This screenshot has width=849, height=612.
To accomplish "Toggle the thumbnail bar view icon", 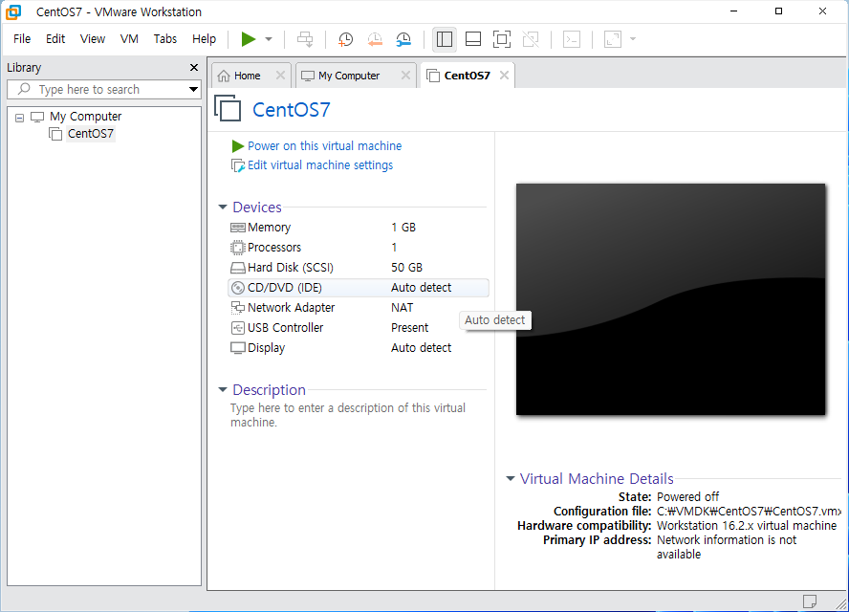I will tap(473, 39).
